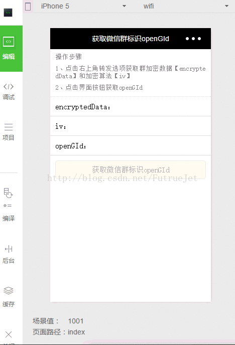Click the iv field row
This screenshot has width=235, height=345.
[131, 126]
